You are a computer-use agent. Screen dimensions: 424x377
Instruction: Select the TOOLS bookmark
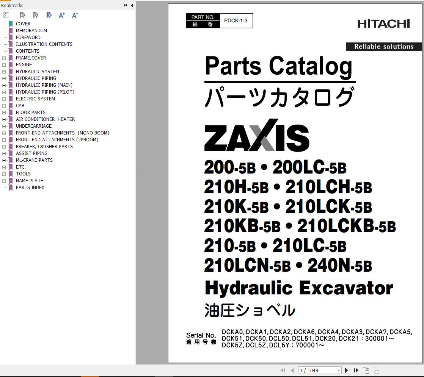click(x=23, y=174)
